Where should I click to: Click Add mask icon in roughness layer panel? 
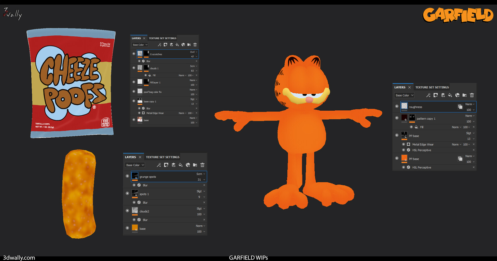435,95
